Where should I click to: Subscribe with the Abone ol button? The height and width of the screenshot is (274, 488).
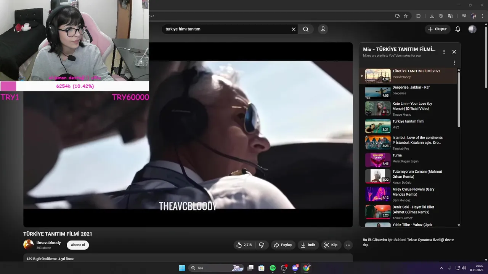coord(78,245)
